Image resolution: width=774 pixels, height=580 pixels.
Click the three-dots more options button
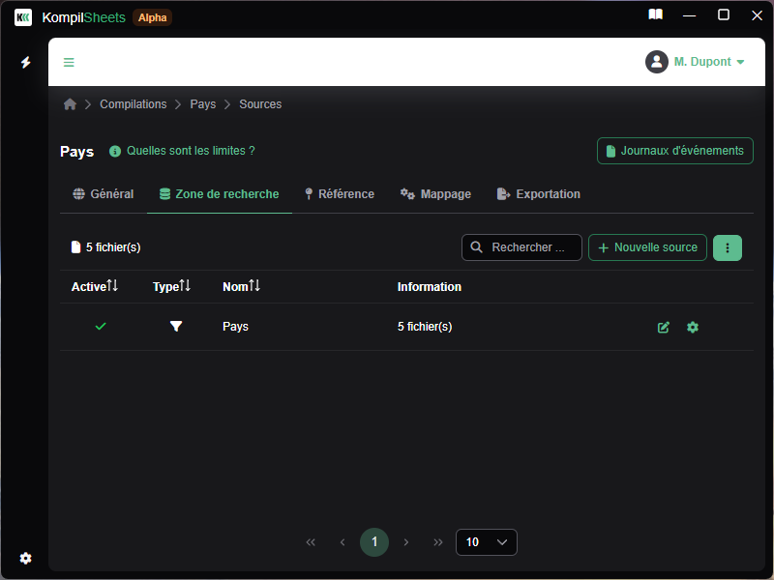pos(727,247)
